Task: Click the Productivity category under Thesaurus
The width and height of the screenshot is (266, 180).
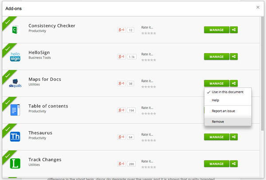Action: pyautogui.click(x=37, y=138)
